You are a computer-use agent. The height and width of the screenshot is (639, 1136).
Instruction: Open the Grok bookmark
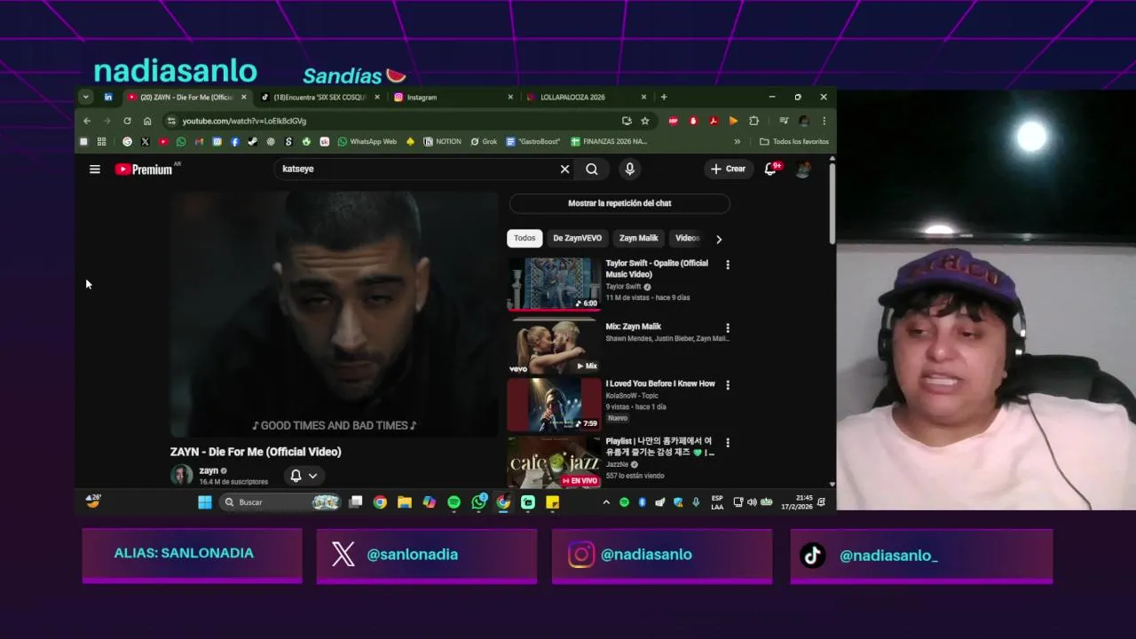point(484,141)
